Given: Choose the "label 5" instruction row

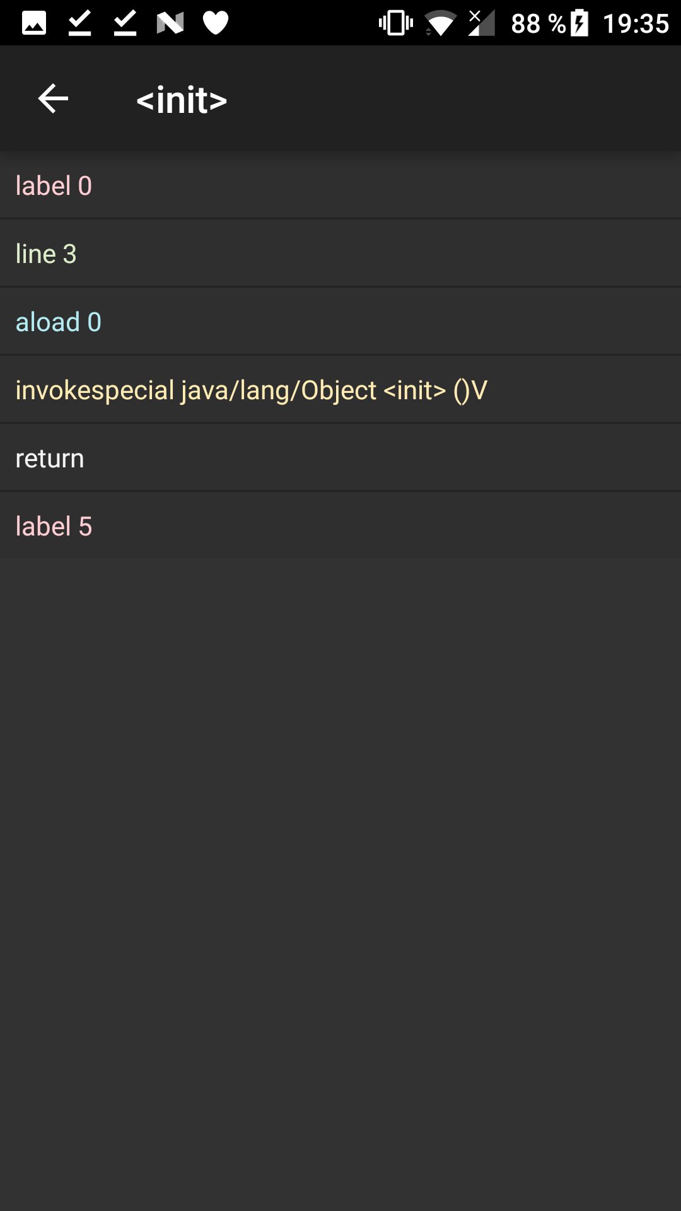Looking at the screenshot, I should click(340, 527).
